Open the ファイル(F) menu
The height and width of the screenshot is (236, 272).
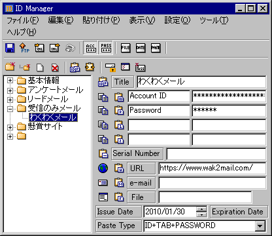click(23, 20)
